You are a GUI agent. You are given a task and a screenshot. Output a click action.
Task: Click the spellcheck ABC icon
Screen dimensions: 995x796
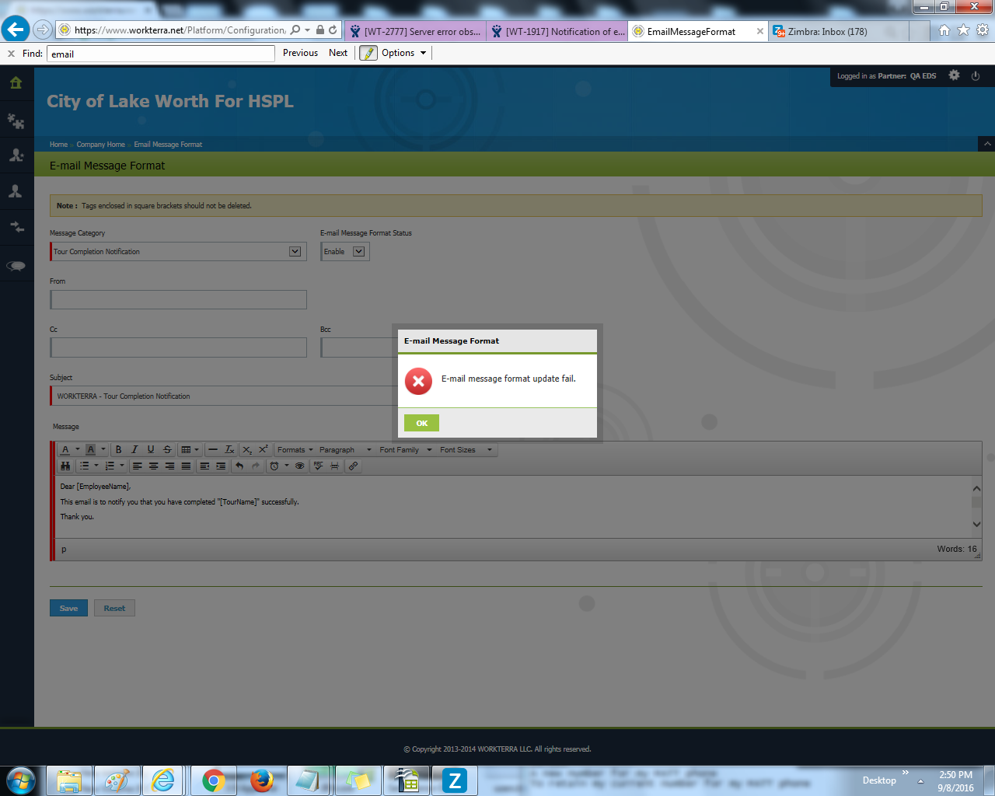[x=318, y=466]
